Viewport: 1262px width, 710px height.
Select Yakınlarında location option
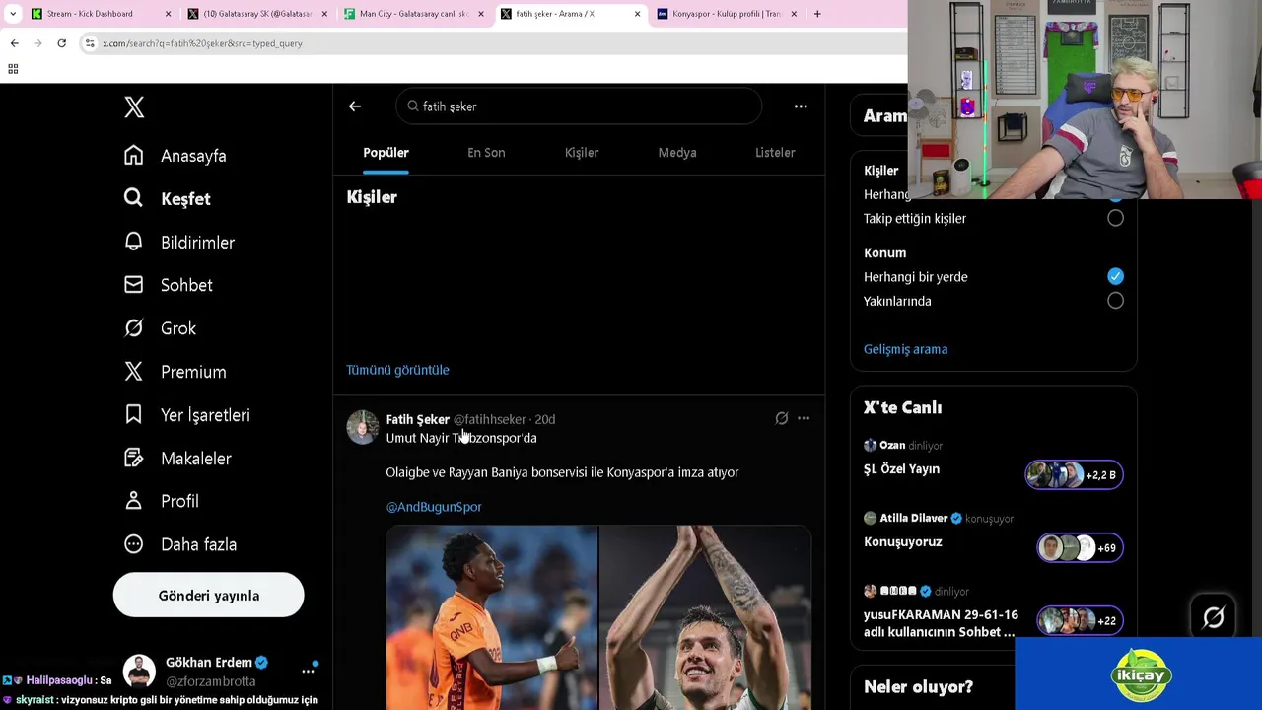click(x=1115, y=300)
